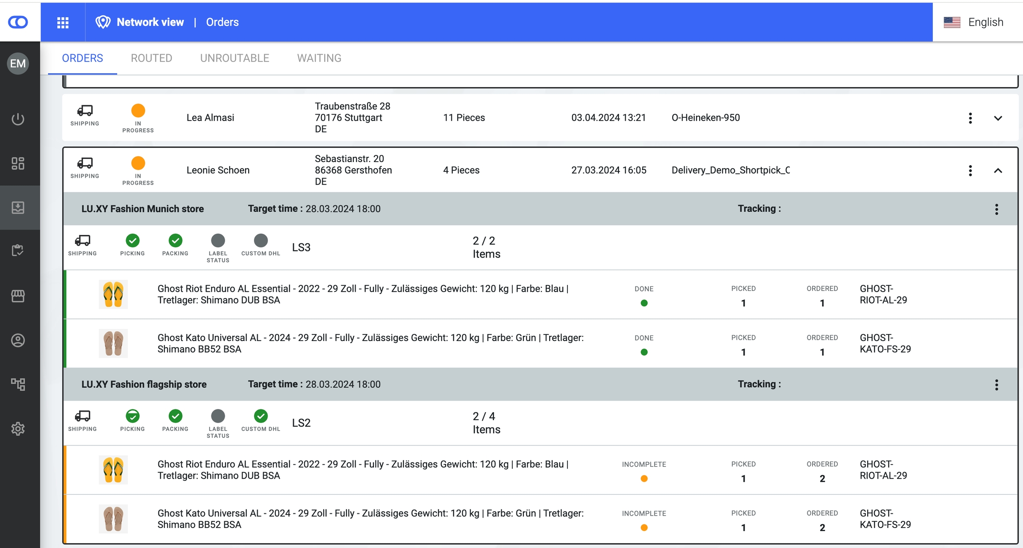Collapse the Leonie Schoen order row
The width and height of the screenshot is (1023, 548).
point(998,171)
